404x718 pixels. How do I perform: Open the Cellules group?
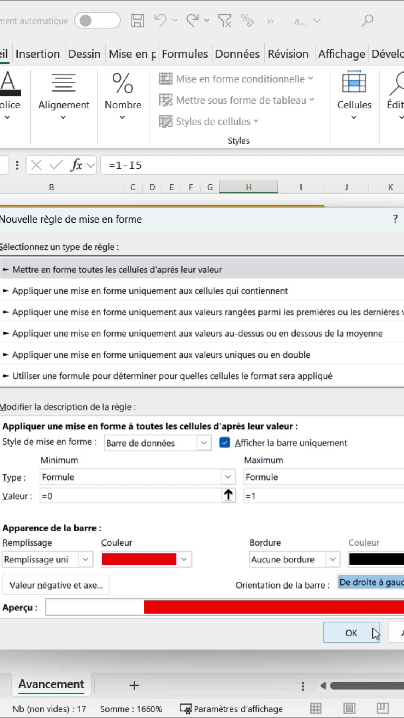point(354,95)
